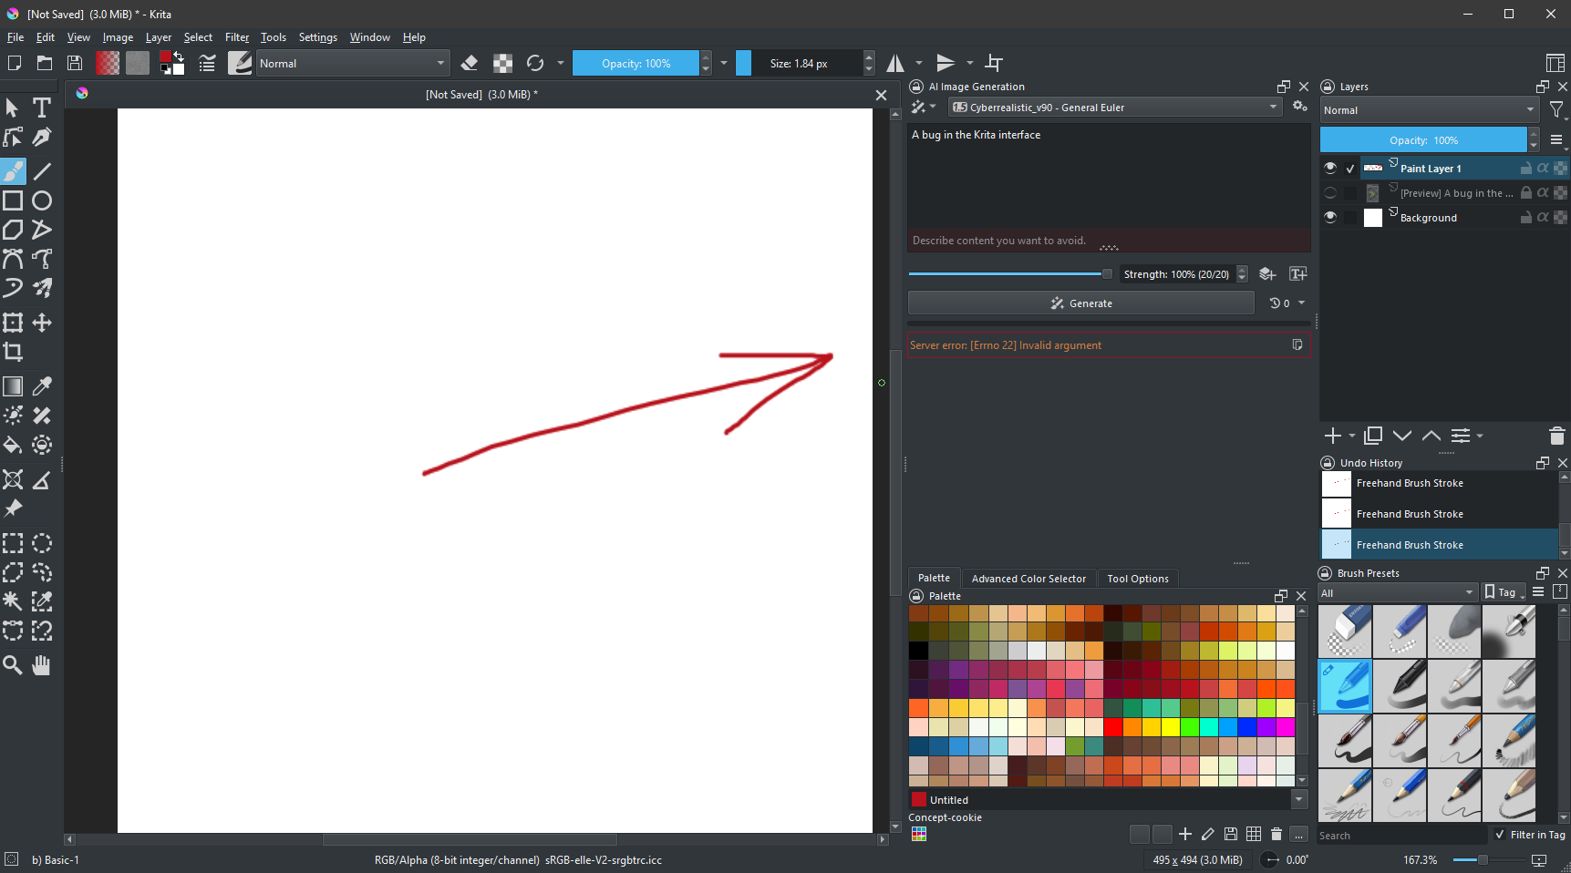Open the Filter menu
1571x873 pixels.
point(237,37)
